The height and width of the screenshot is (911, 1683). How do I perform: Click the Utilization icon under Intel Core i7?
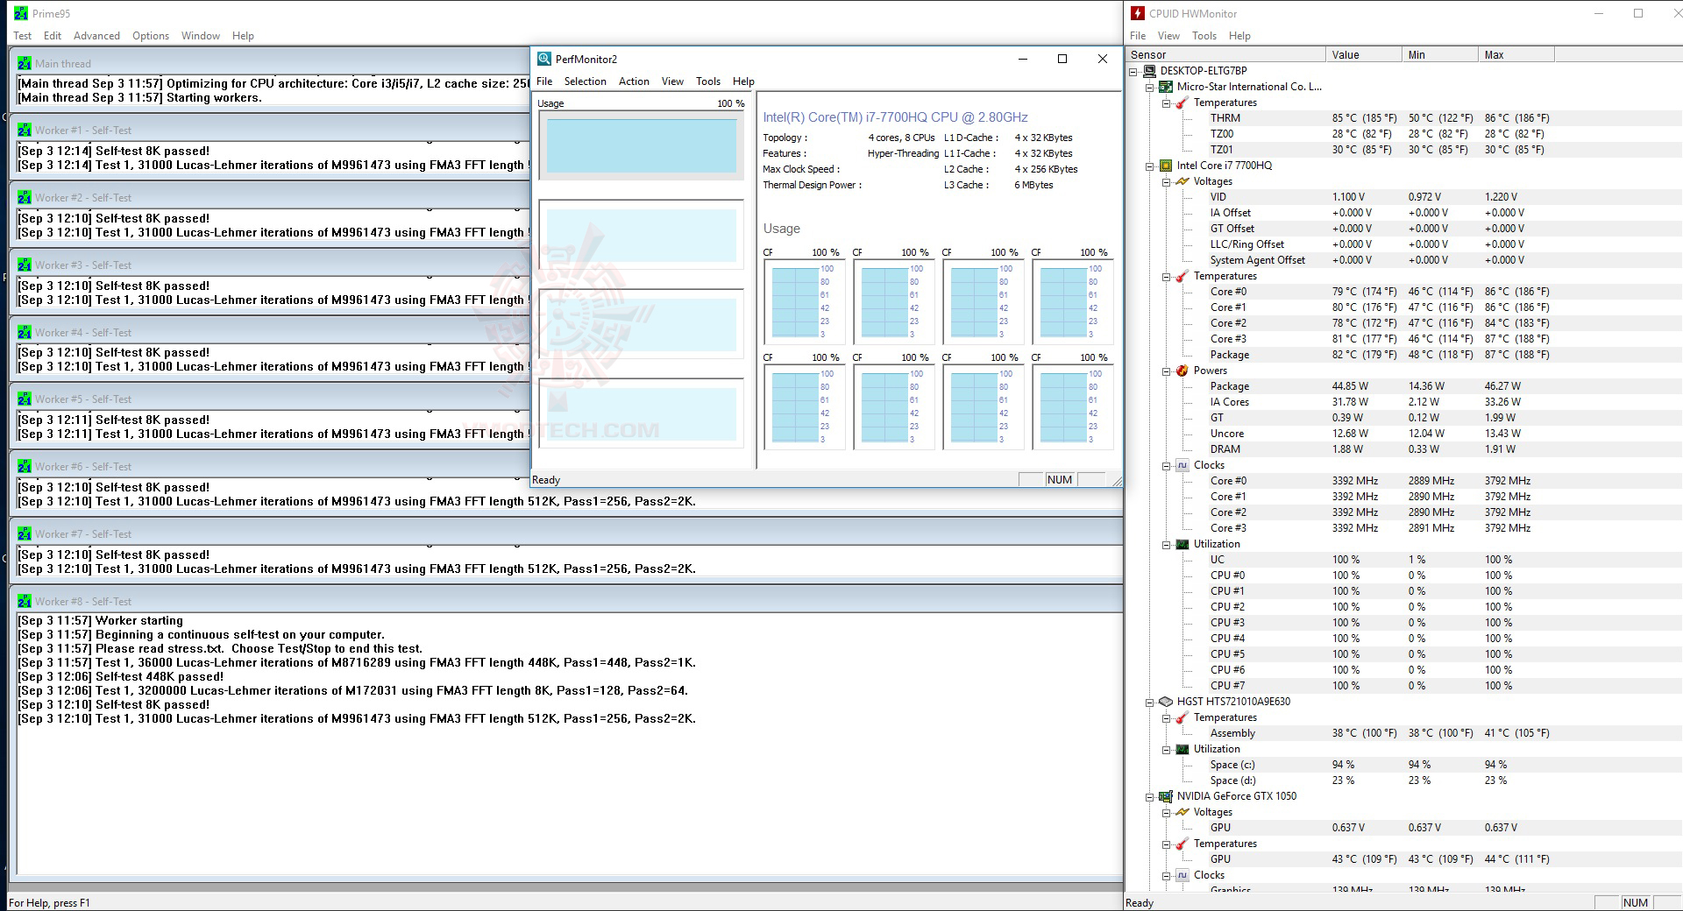(x=1182, y=544)
